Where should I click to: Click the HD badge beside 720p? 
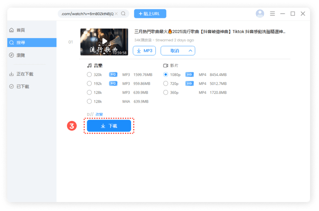click(x=190, y=84)
